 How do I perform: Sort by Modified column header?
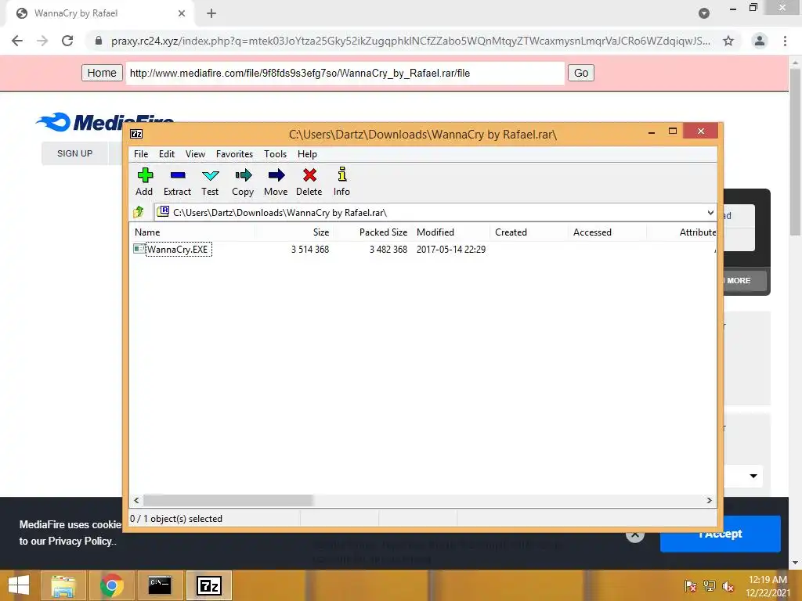pyautogui.click(x=450, y=232)
